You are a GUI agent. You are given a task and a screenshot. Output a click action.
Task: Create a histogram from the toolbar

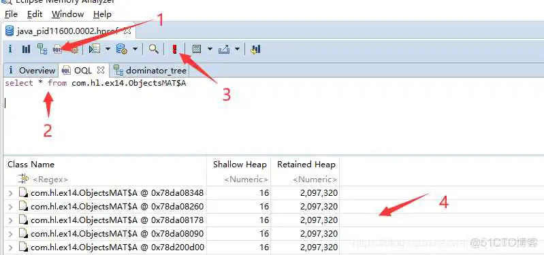(26, 49)
